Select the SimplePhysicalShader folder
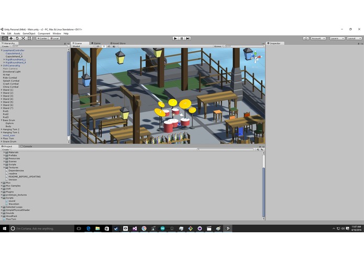Viewport: 364px width, 259px height. (18, 210)
